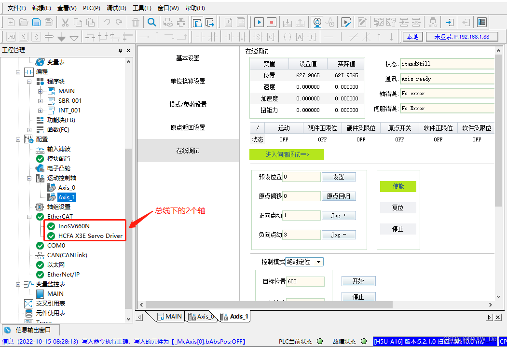Click the webcam-shaped Monitor icon
This screenshot has height=347, width=507.
[317, 22]
